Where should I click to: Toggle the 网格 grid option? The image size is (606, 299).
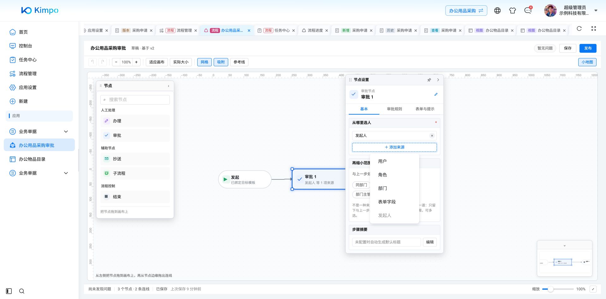pos(205,62)
